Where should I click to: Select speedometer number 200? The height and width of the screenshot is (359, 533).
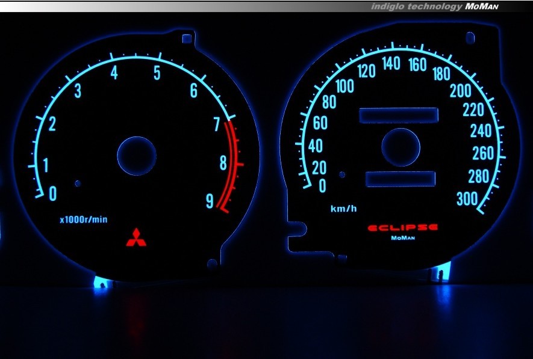tap(461, 91)
